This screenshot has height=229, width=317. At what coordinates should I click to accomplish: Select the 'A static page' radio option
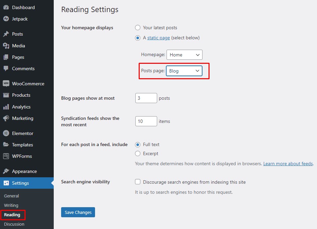point(138,38)
